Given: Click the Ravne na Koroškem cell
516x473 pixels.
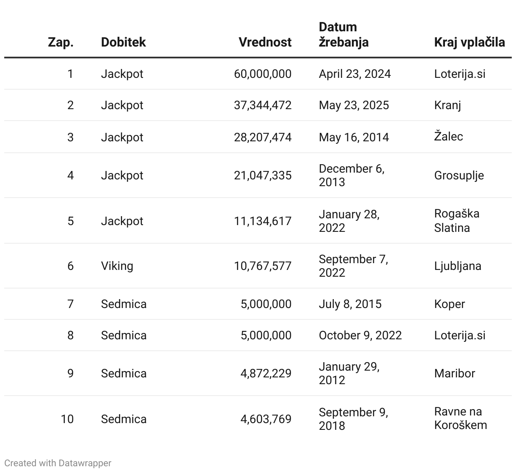Looking at the screenshot, I should 460,418.
